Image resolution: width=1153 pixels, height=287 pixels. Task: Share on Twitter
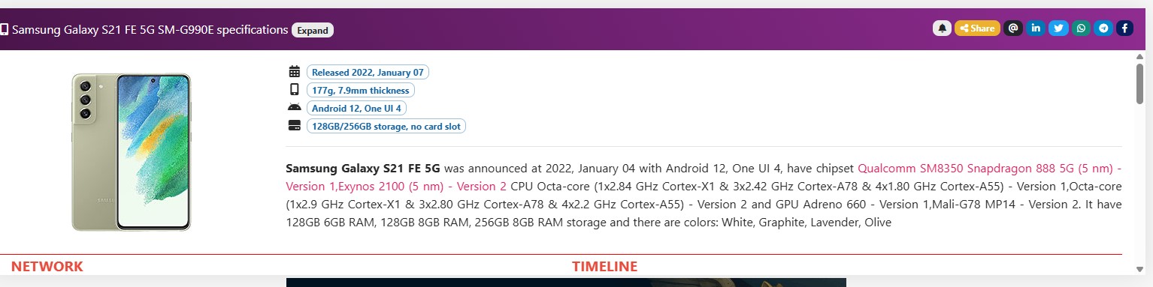[1058, 28]
